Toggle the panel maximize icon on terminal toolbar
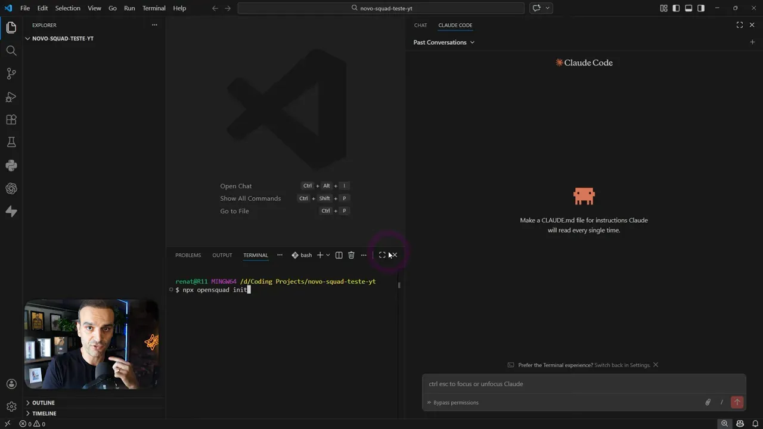 (382, 254)
